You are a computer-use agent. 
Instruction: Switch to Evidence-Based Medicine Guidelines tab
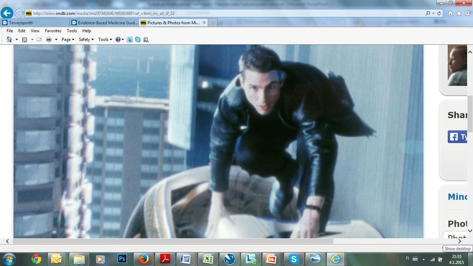pos(104,23)
